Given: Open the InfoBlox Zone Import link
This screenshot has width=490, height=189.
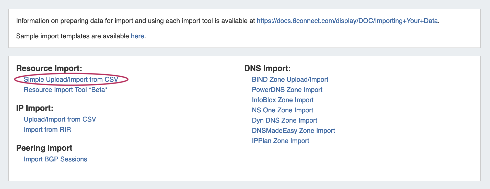Looking at the screenshot, I should [283, 100].
